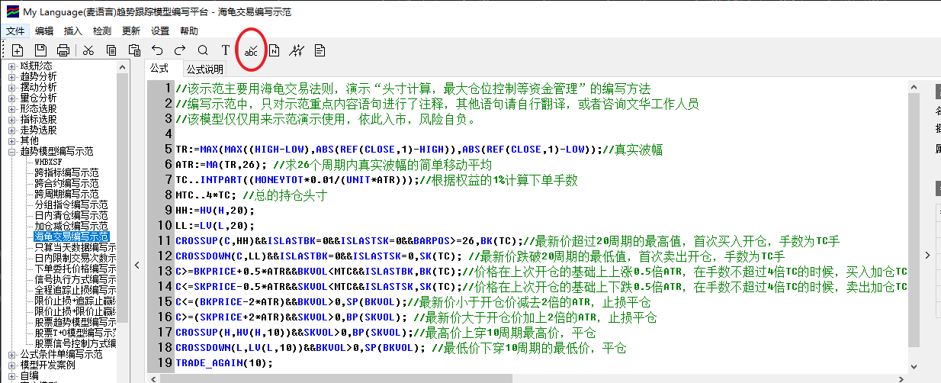941x383 pixels.
Task: Open 日内清仓编写示范 example in tree
Action: click(71, 216)
